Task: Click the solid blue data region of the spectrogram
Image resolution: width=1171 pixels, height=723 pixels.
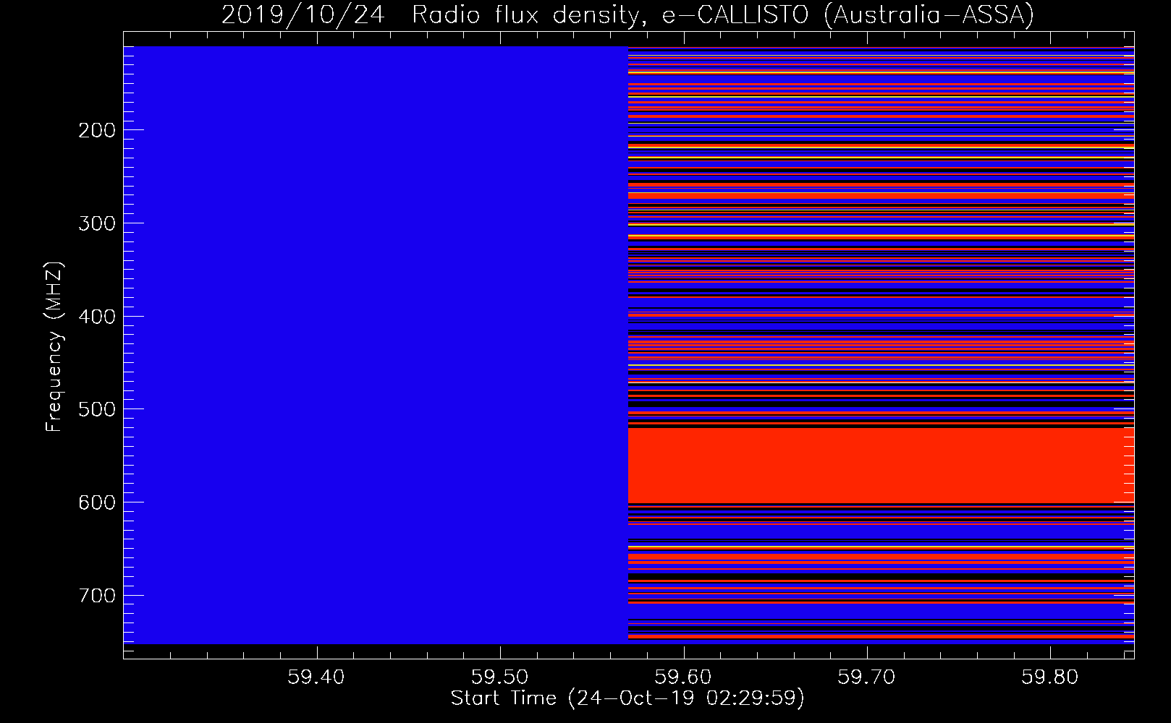Action: point(376,345)
